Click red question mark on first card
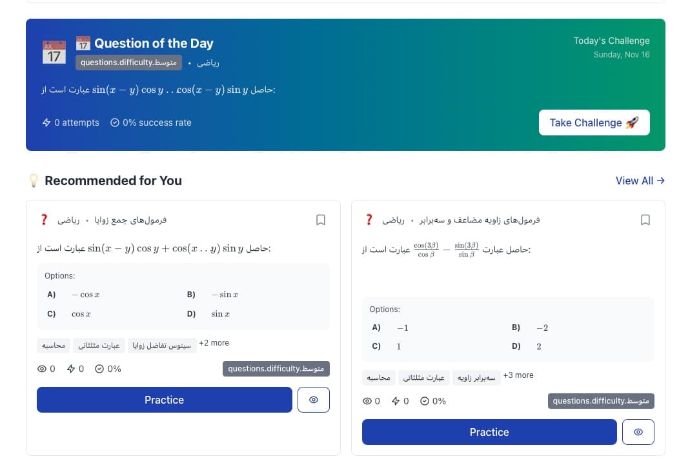This screenshot has width=679, height=461. pyautogui.click(x=44, y=220)
